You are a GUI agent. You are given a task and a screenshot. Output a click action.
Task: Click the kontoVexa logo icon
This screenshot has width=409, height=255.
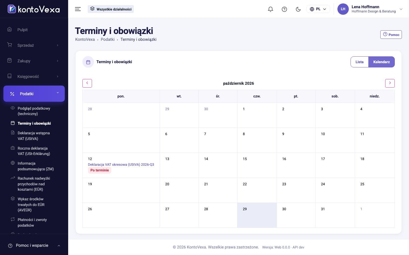tap(12, 9)
